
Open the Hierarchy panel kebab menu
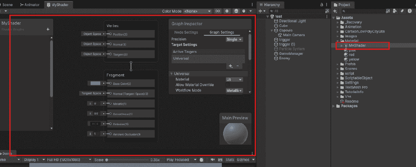tap(326, 4)
